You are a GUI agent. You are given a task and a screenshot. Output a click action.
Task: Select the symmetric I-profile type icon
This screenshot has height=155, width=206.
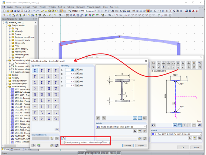(x=35, y=70)
